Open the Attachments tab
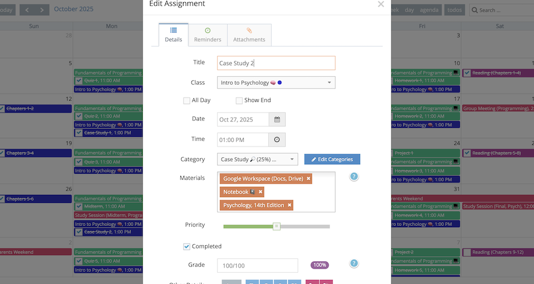The width and height of the screenshot is (534, 284). [249, 35]
